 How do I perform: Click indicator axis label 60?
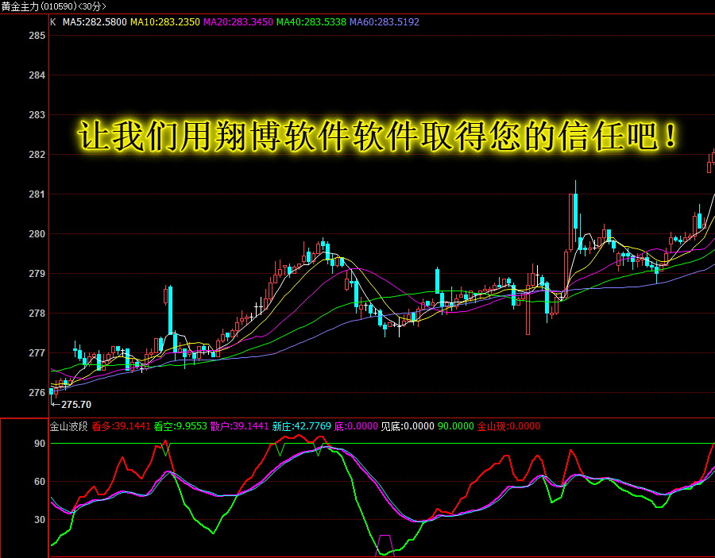coord(40,482)
